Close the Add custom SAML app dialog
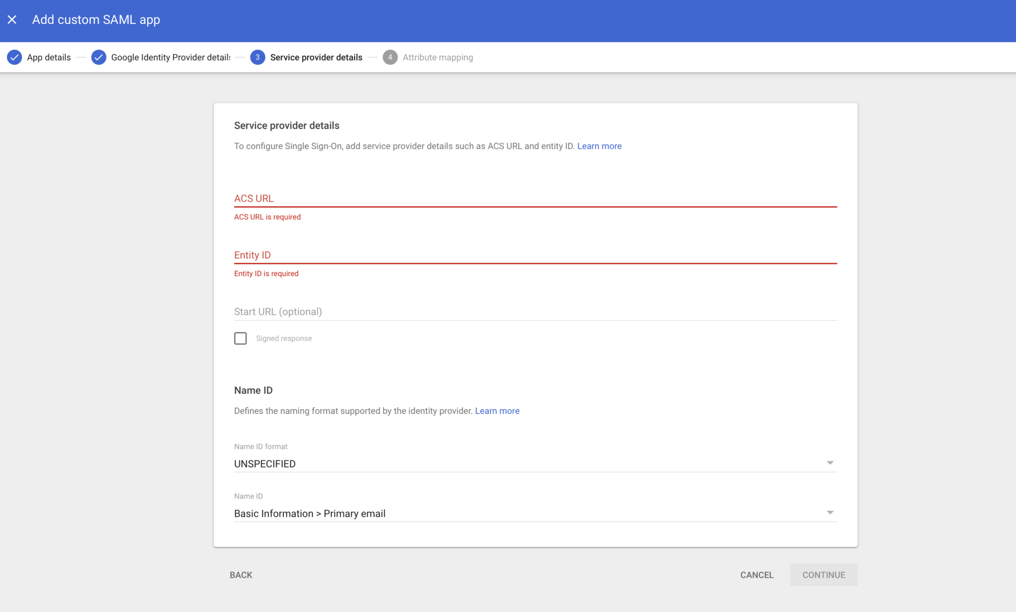1016x612 pixels. pos(12,20)
